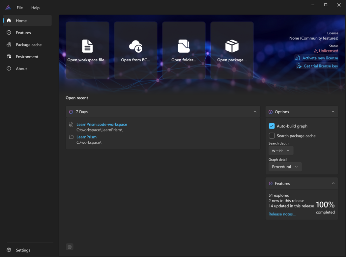Open the File menu
Screen dimensions: 346x257
click(20, 8)
